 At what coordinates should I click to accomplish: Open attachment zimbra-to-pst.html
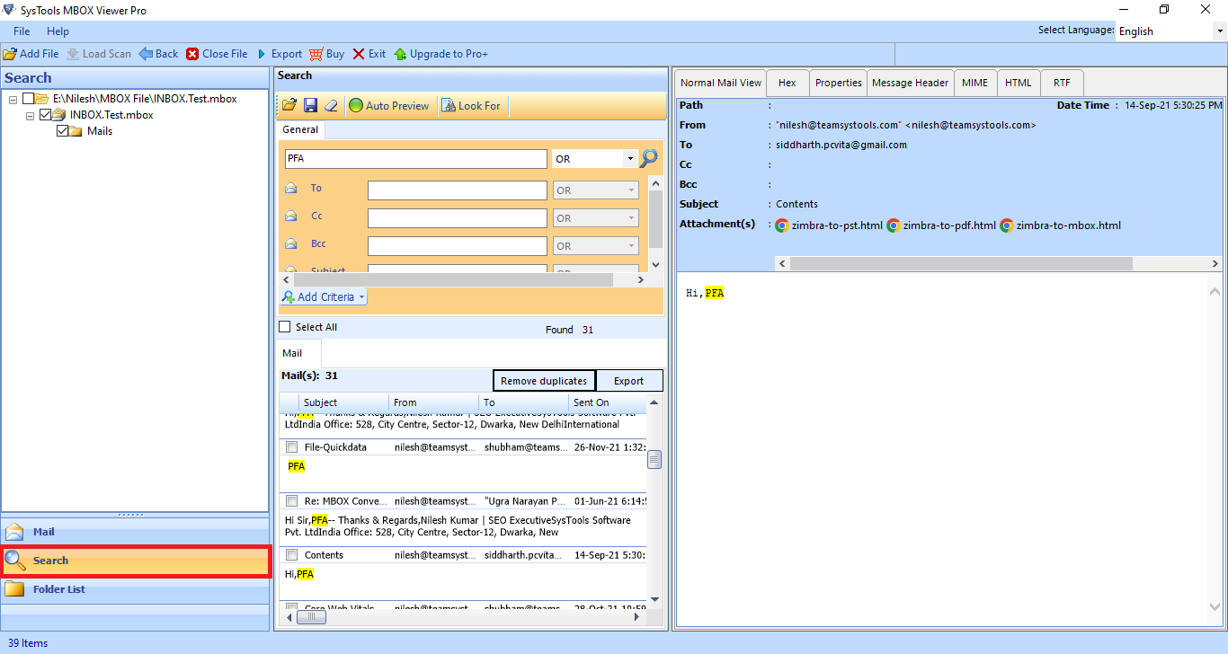point(829,225)
